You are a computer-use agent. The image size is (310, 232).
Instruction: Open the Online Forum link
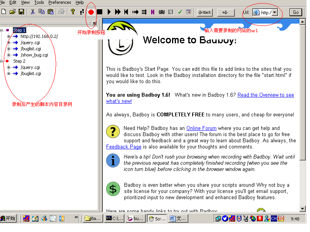click(x=201, y=128)
